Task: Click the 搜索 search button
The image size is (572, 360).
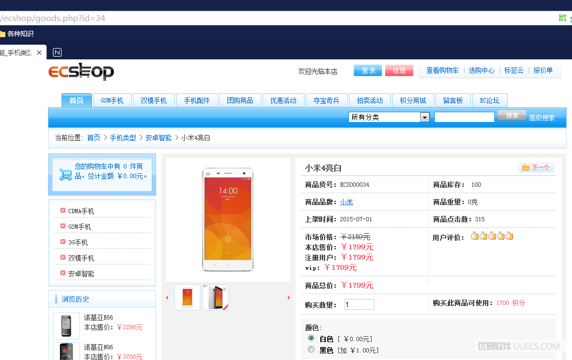Action: 512,116
